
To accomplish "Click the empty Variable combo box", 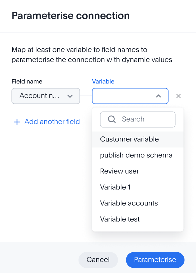I will pos(130,96).
